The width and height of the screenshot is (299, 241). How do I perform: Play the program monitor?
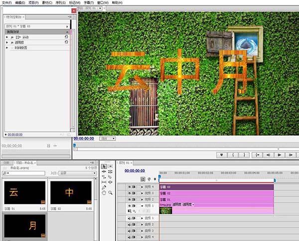click(280, 155)
